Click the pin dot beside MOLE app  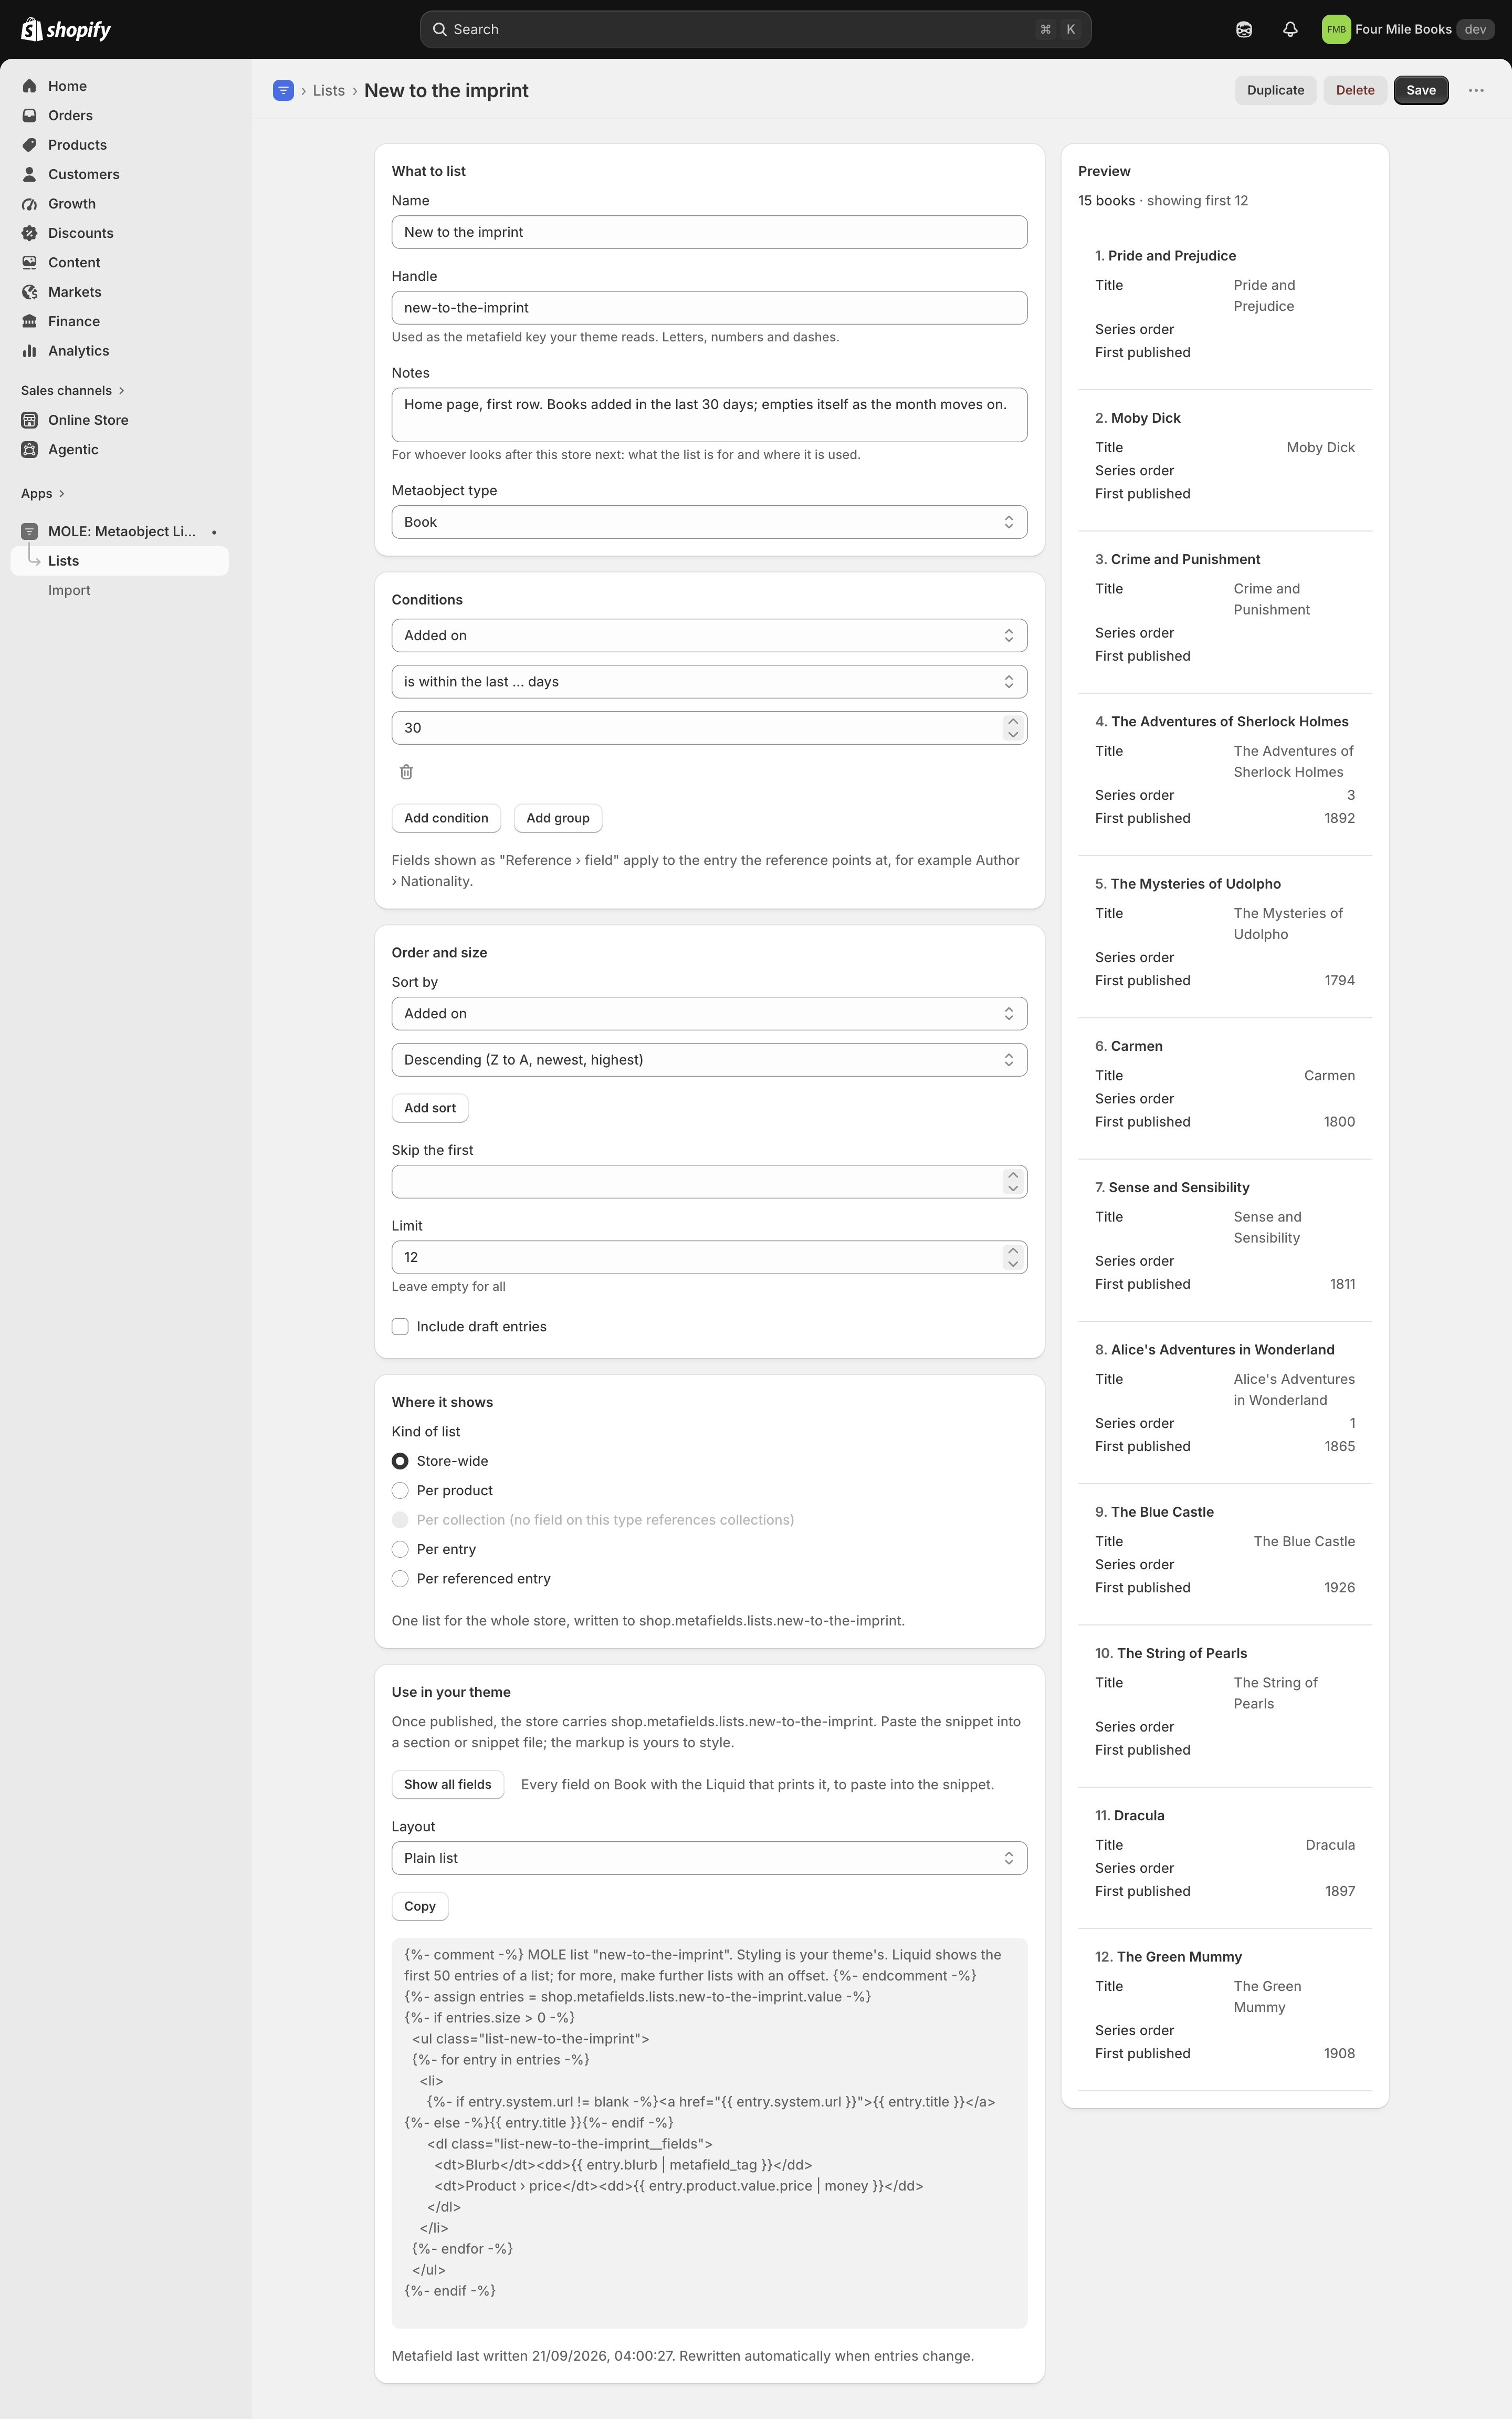(214, 531)
